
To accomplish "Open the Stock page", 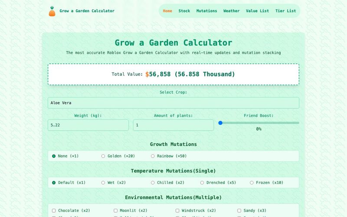I will pyautogui.click(x=184, y=11).
